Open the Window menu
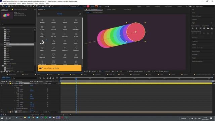The image size is (215, 121). tap(42, 4)
